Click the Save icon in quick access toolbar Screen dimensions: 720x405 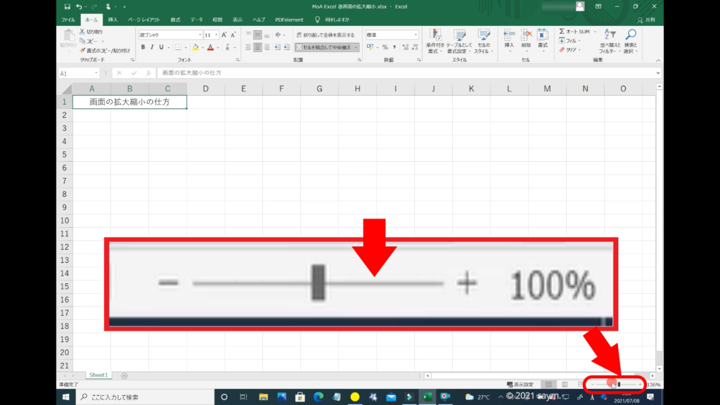(x=67, y=6)
